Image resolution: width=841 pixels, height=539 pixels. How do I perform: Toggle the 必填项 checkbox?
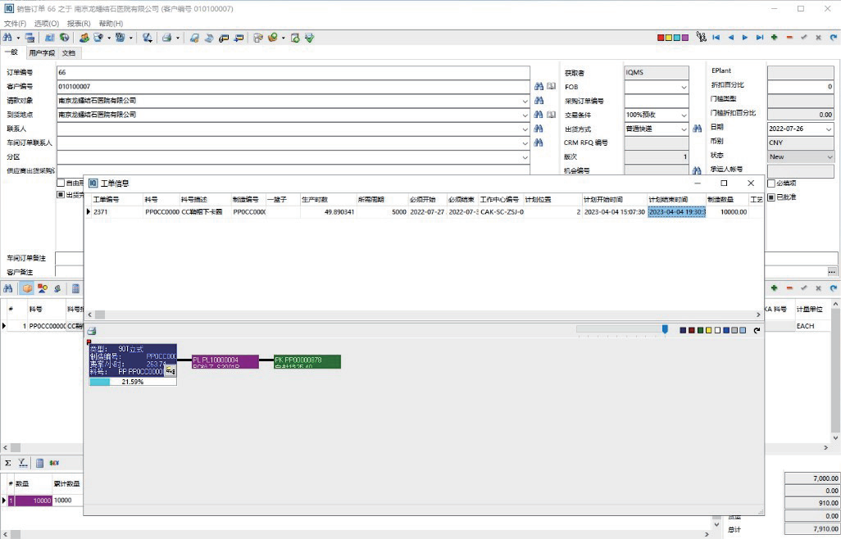(771, 183)
